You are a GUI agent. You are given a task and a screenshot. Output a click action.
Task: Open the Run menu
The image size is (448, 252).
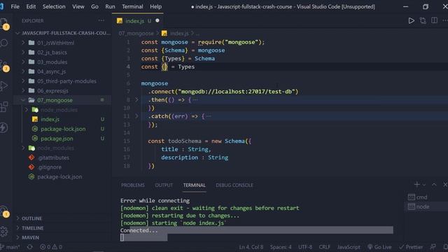[x=110, y=6]
